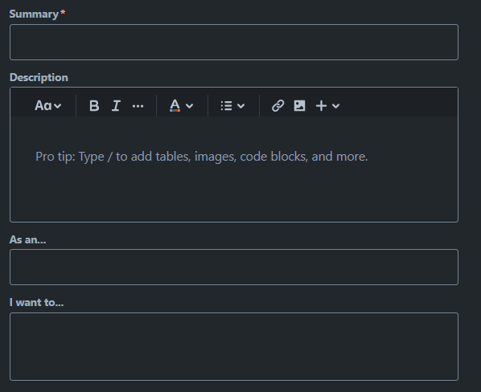
Task: Click the plus insert icon
Action: 321,106
